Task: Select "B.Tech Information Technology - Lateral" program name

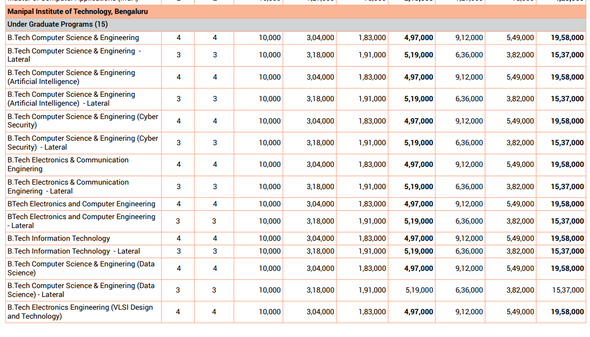Action: tap(73, 251)
